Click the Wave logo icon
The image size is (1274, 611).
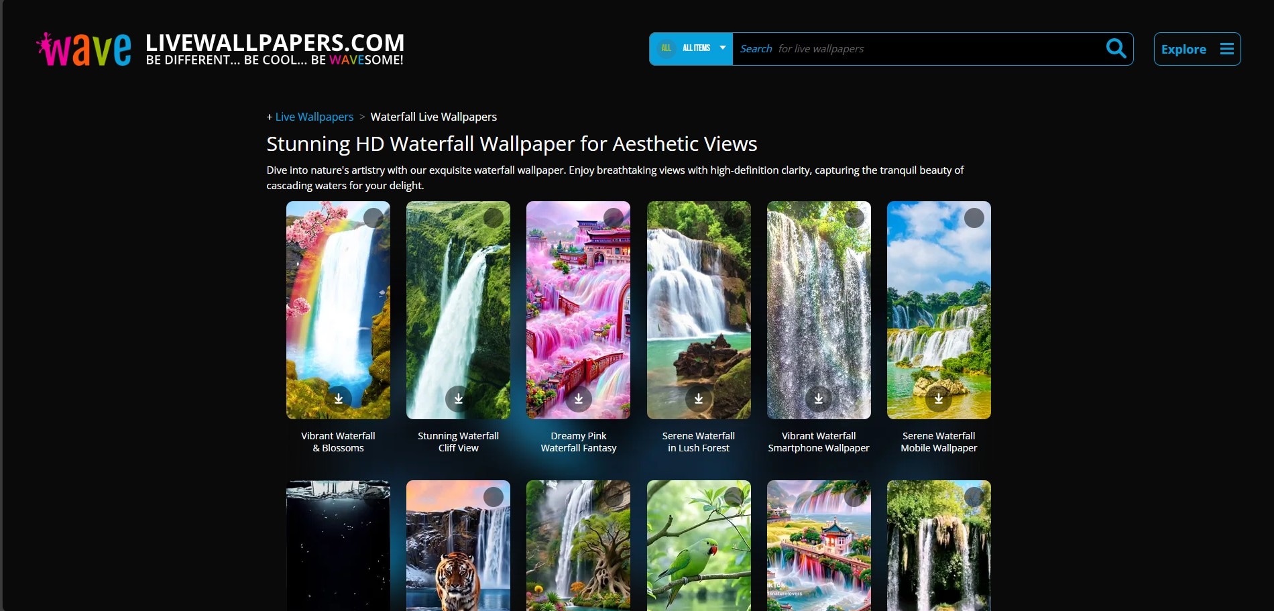[x=83, y=47]
